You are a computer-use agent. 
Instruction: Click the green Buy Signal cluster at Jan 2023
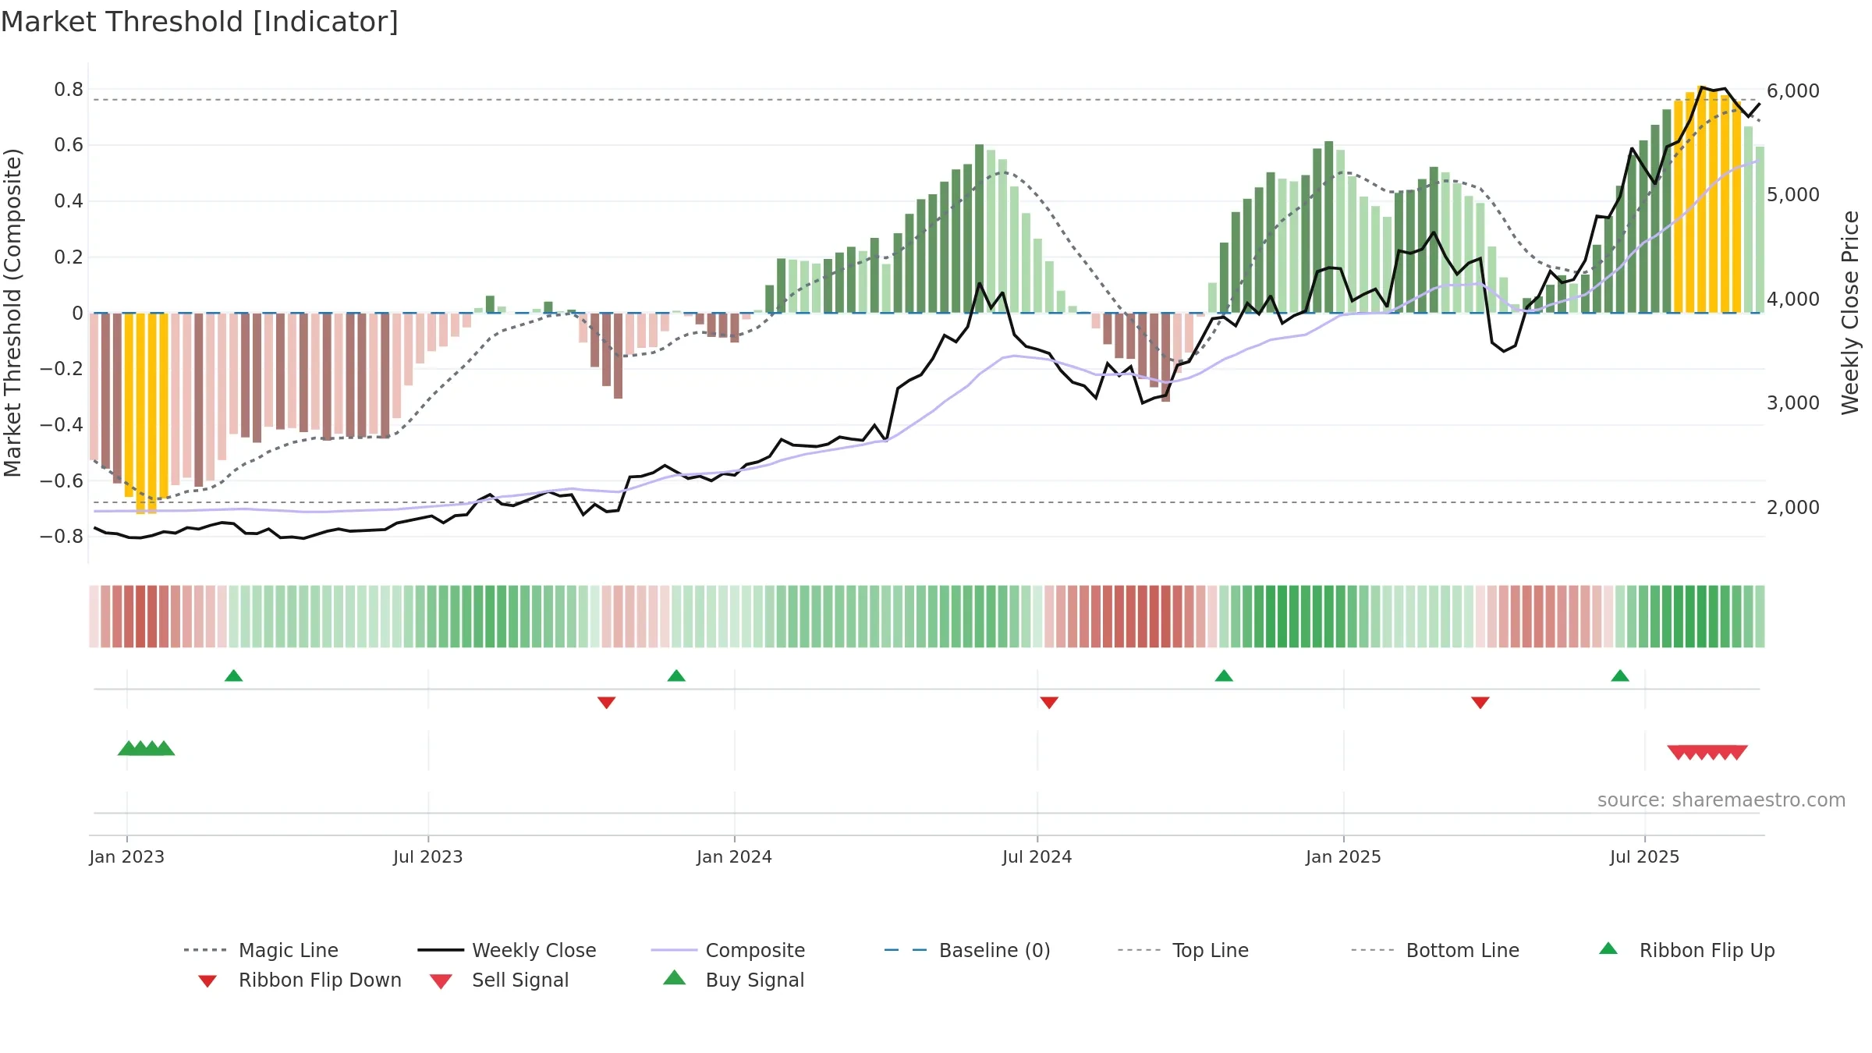pos(146,748)
